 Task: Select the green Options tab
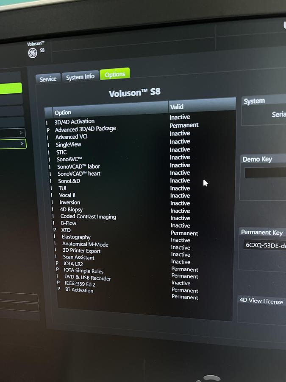115,74
